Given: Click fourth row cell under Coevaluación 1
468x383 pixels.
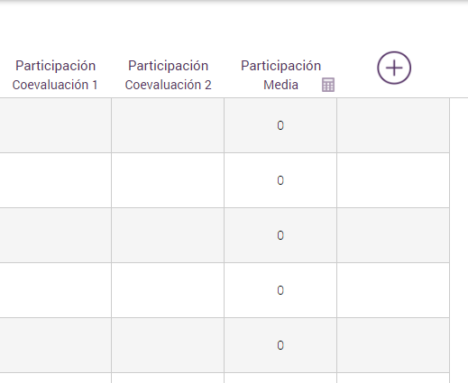Looking at the screenshot, I should (x=55, y=290).
